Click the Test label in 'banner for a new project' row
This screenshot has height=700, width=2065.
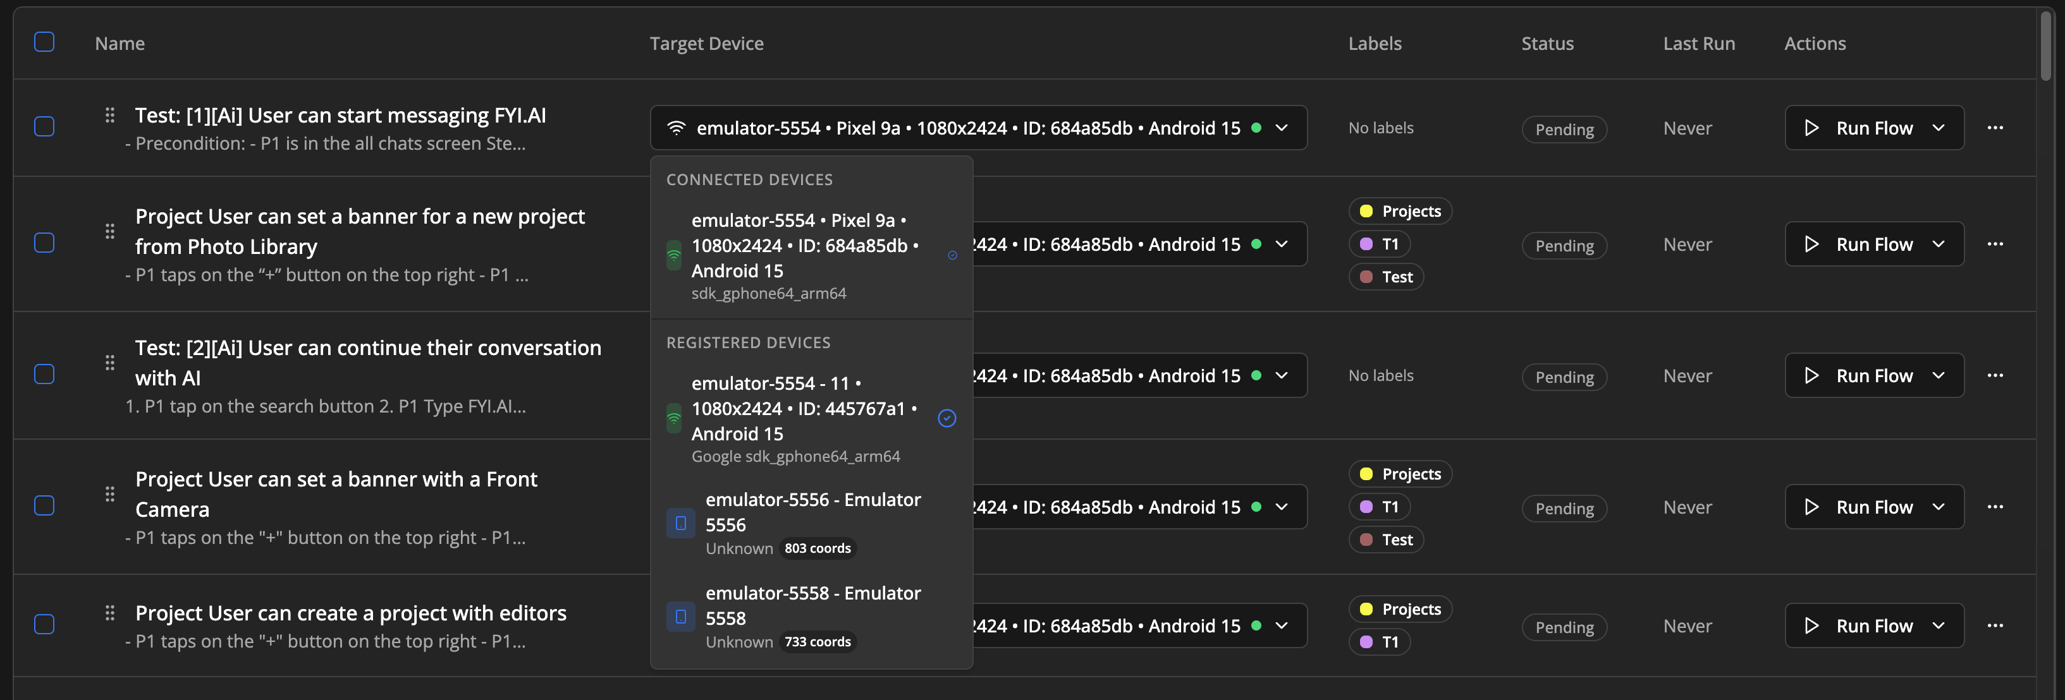[x=1386, y=276]
